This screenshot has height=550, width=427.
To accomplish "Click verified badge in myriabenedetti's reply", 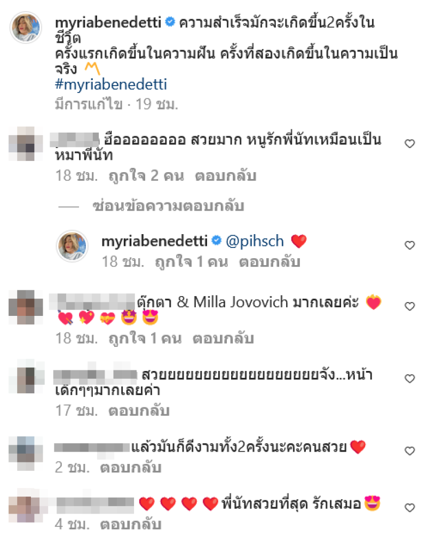I will (217, 241).
